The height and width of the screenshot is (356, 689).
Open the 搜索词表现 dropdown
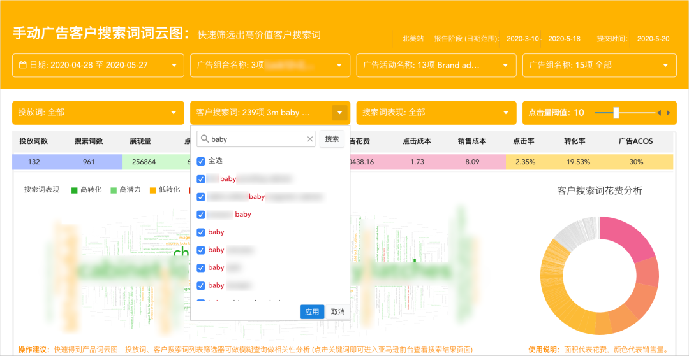click(436, 113)
